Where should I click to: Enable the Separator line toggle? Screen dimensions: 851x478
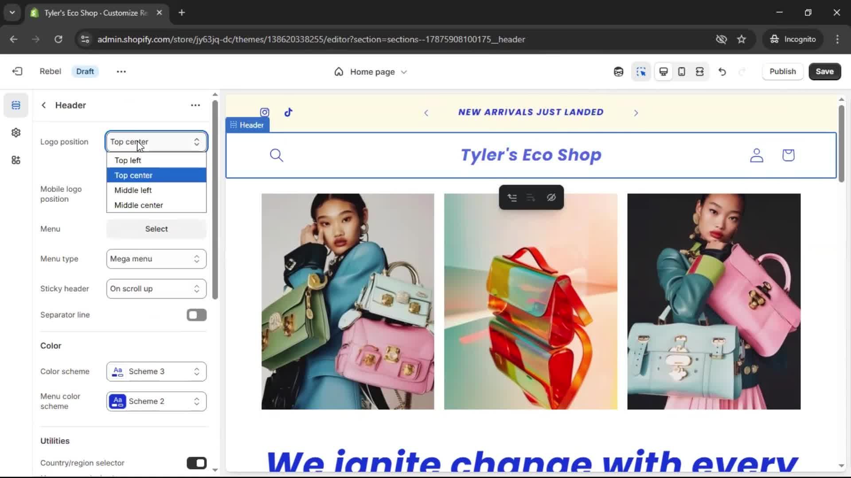point(196,315)
